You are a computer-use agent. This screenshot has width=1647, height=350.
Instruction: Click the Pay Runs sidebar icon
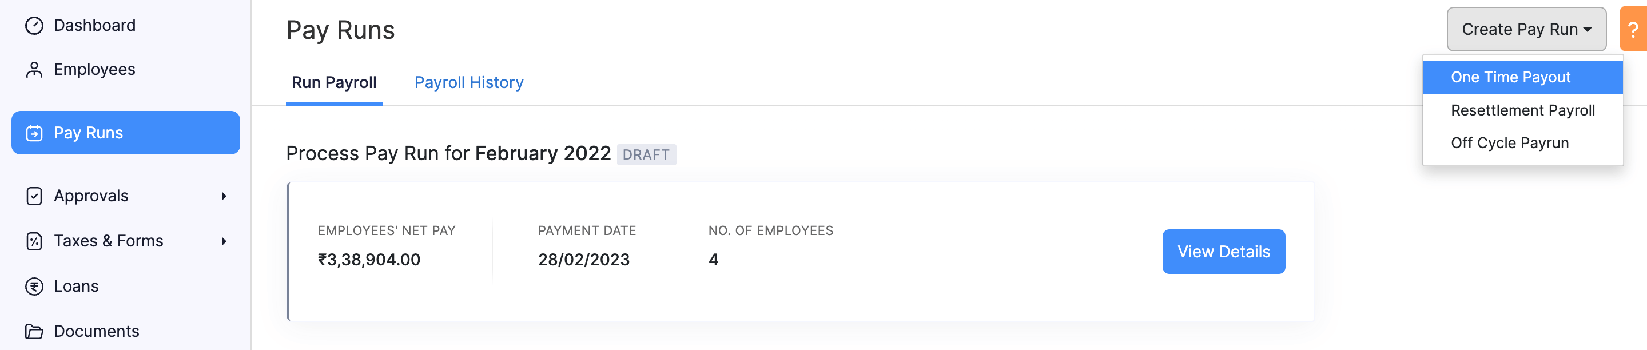34,133
